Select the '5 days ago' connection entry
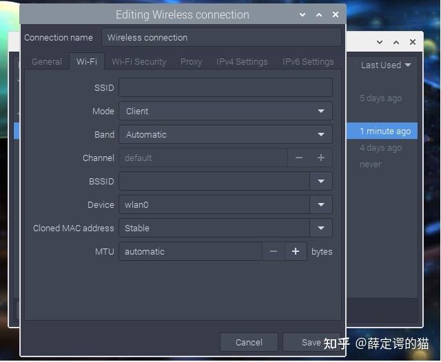The image size is (441, 362). coord(381,98)
